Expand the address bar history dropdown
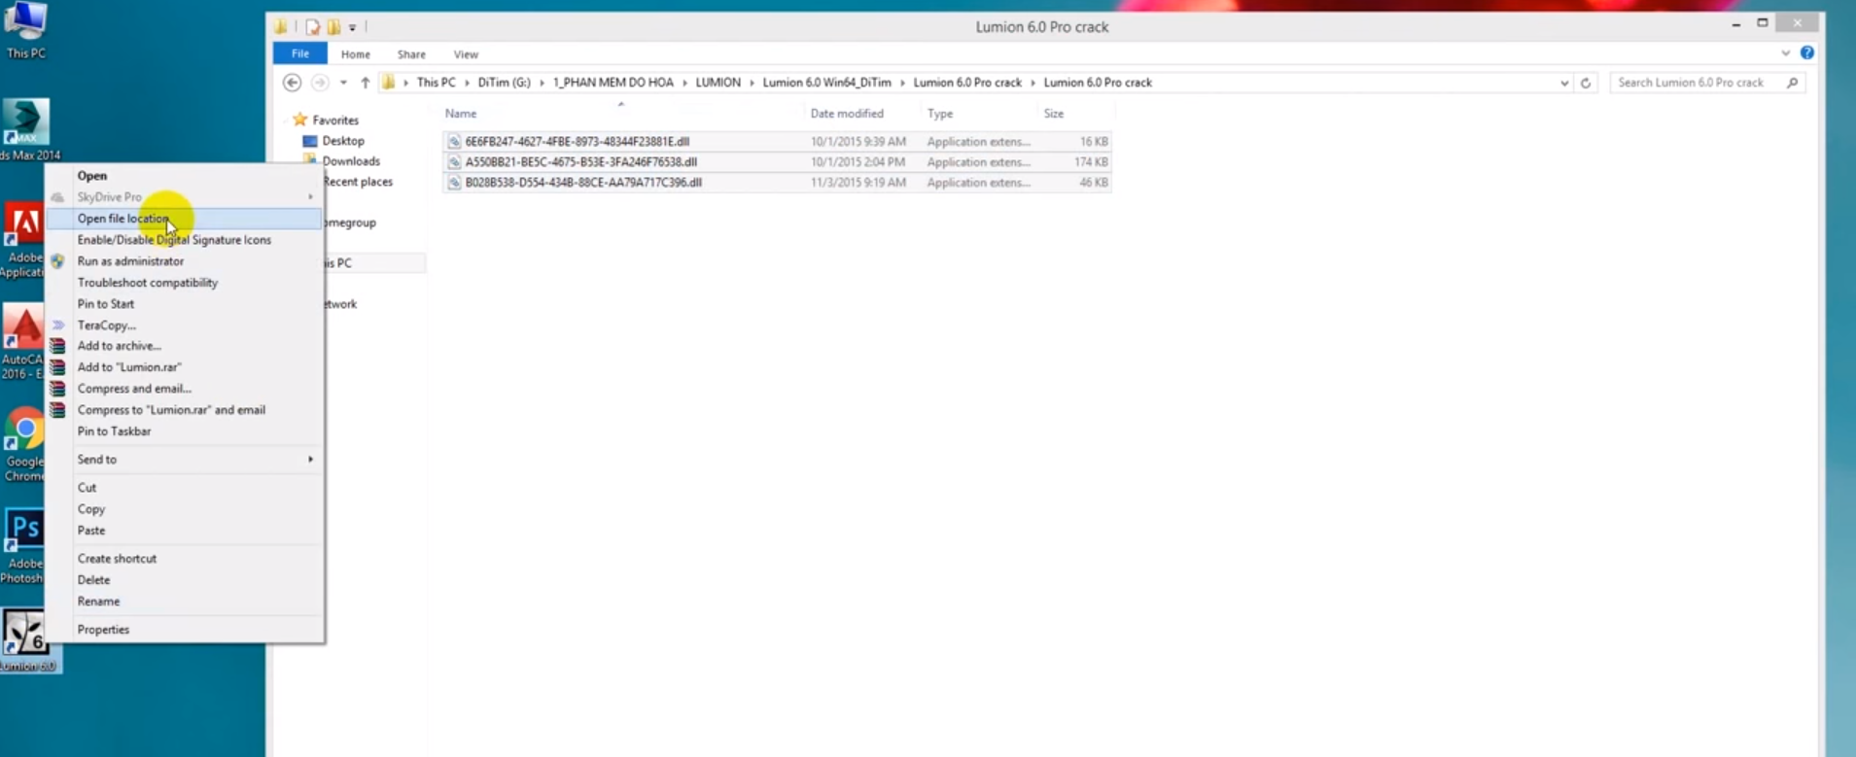The height and width of the screenshot is (757, 1856). [x=1564, y=83]
